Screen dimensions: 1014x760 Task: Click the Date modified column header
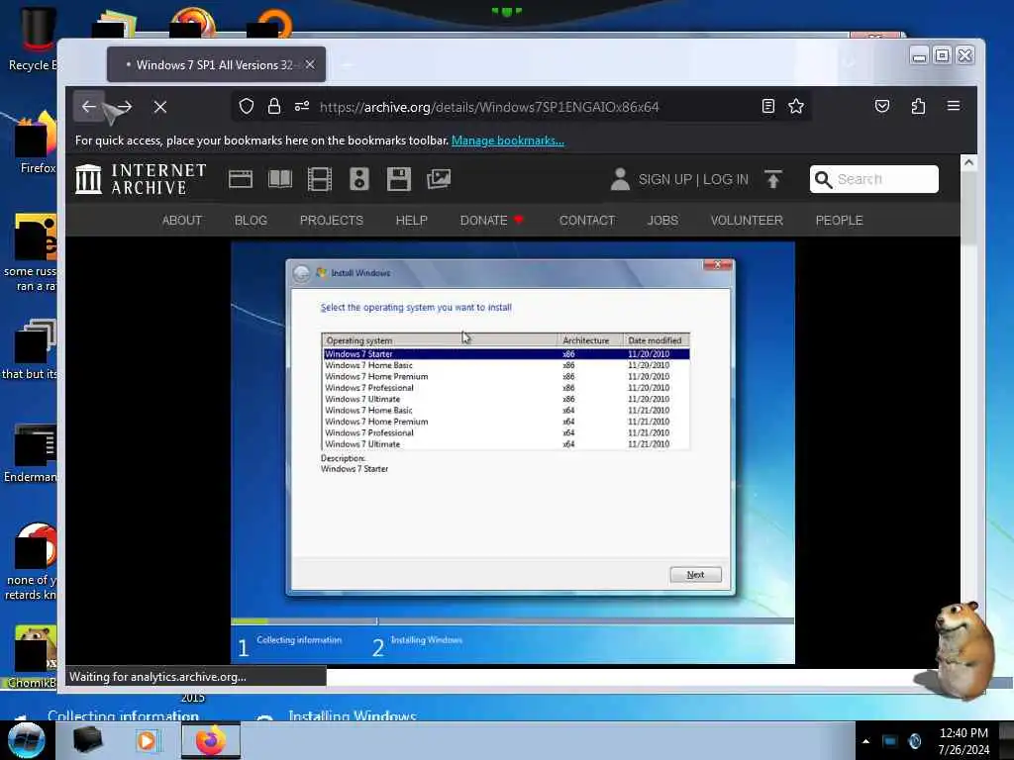(657, 340)
